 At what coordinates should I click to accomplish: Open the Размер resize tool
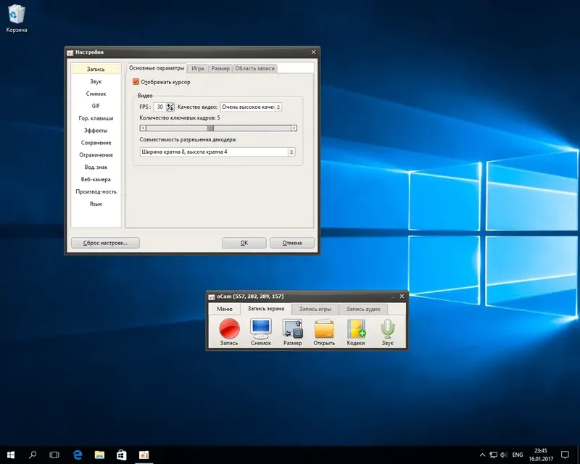[x=293, y=328]
